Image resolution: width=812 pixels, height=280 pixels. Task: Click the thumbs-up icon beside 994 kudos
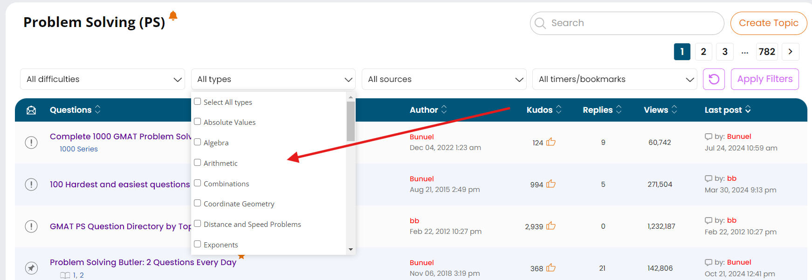551,184
